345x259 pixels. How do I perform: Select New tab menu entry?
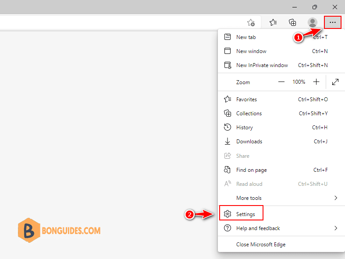coord(281,37)
